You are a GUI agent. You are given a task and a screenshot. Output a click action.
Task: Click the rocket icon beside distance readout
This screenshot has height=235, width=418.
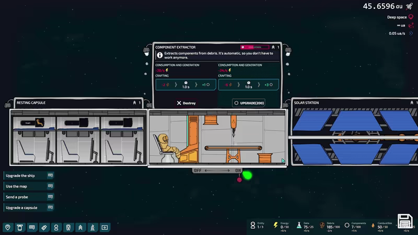tap(409, 6)
